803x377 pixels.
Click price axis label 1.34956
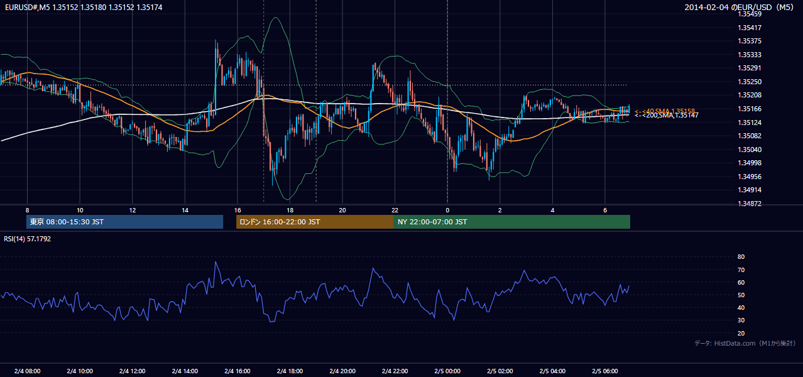coord(750,177)
